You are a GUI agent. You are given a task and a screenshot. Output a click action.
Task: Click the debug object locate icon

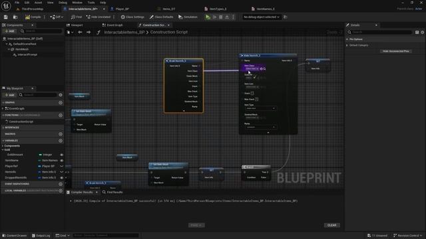pos(286,17)
